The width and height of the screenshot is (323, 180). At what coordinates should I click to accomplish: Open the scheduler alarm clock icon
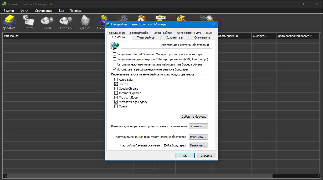pos(142,18)
